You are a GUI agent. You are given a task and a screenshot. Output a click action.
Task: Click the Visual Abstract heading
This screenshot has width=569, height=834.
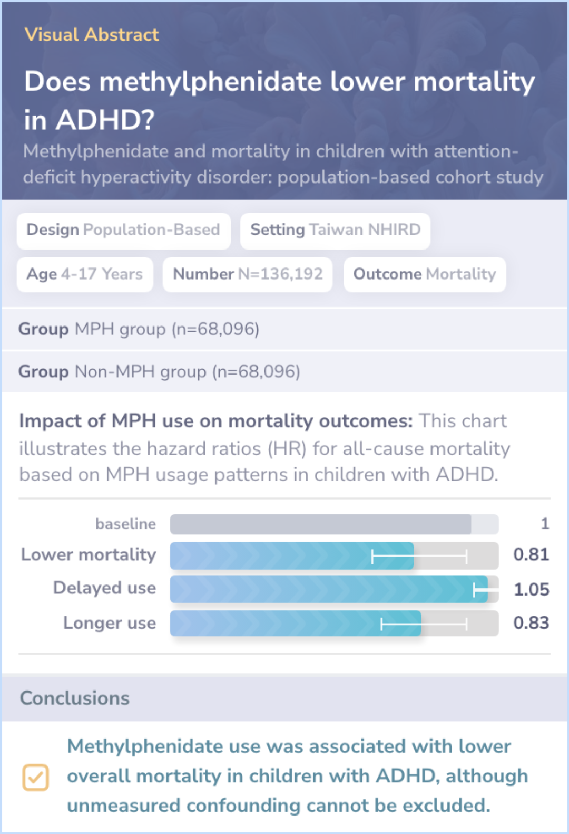click(92, 35)
